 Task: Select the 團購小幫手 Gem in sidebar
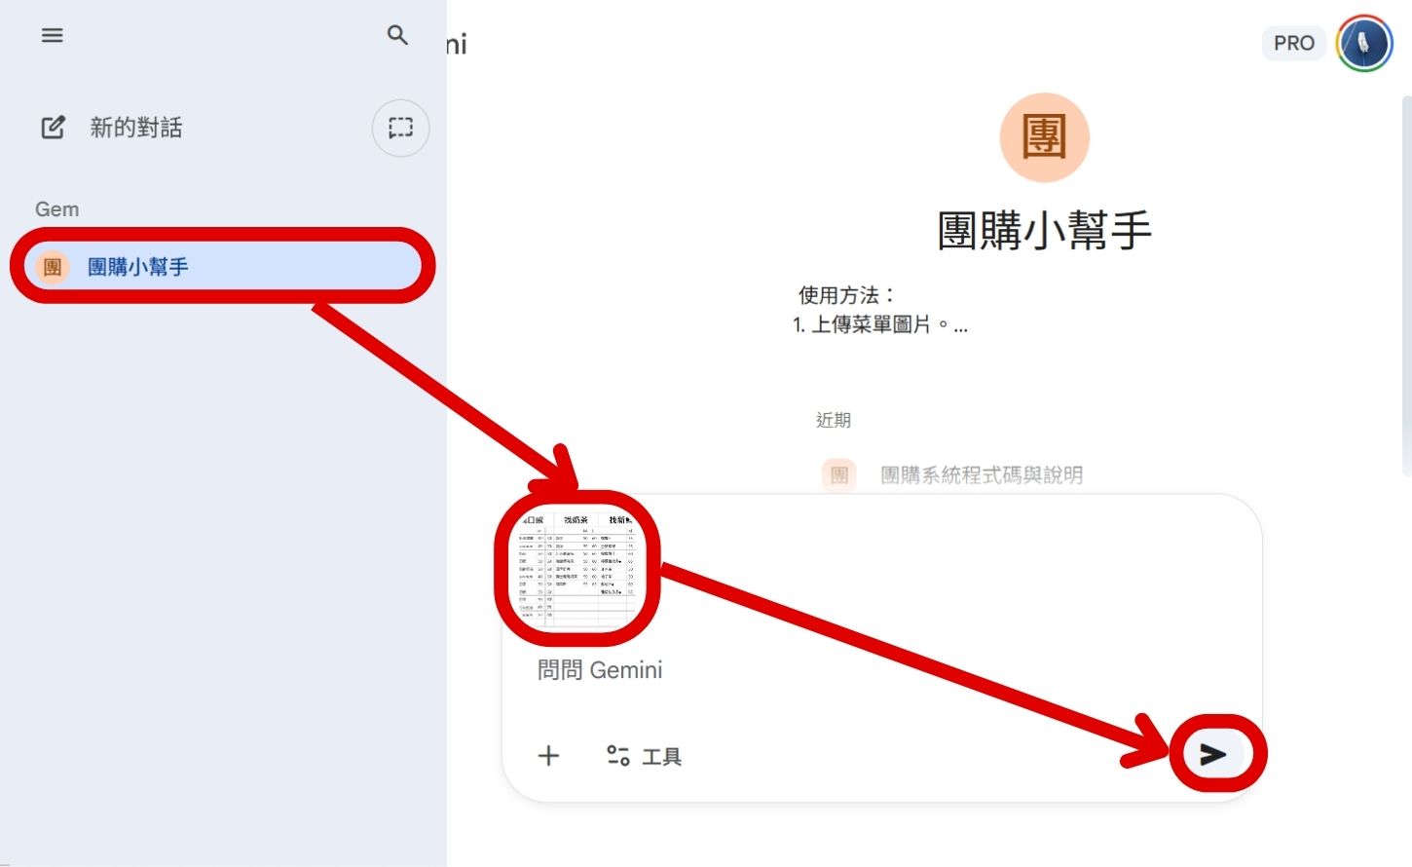click(136, 266)
